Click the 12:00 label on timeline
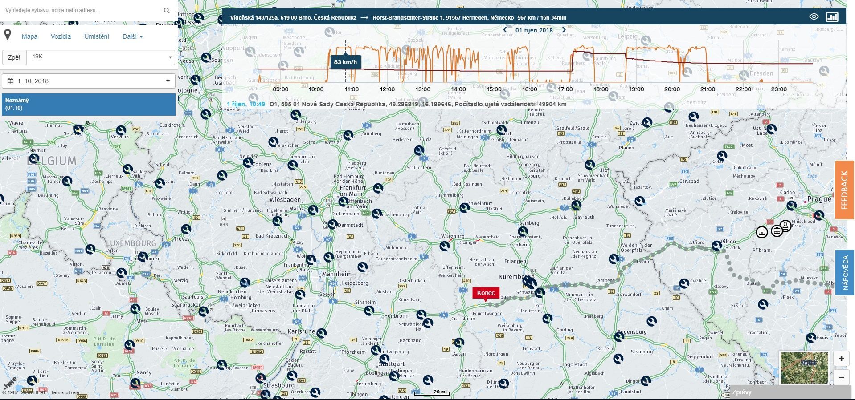Image resolution: width=855 pixels, height=400 pixels. [x=387, y=89]
